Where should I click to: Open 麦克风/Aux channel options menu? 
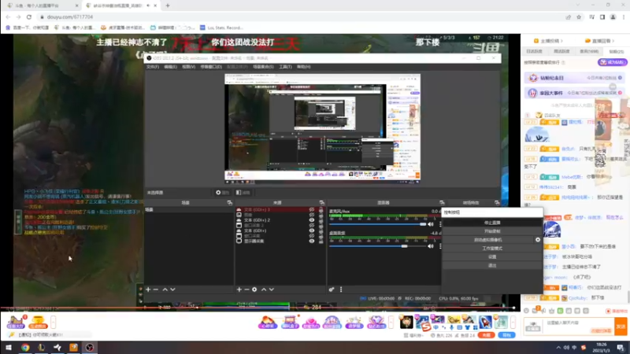[440, 224]
